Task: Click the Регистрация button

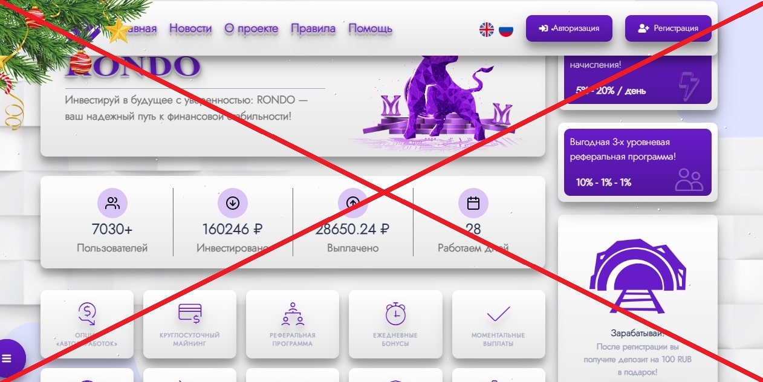Action: tap(668, 28)
